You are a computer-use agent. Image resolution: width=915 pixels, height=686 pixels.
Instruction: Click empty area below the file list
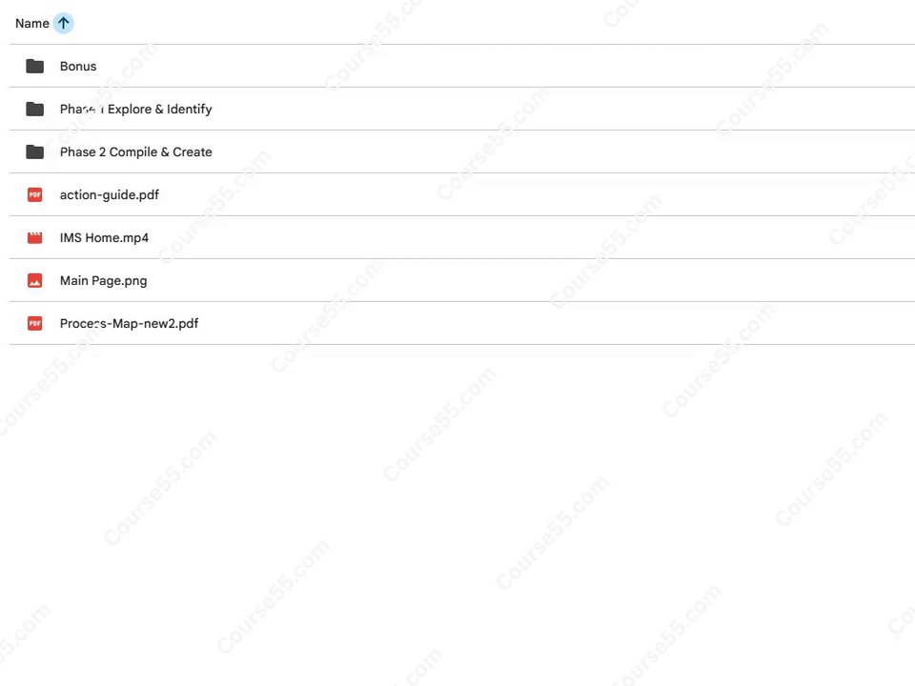point(457,514)
